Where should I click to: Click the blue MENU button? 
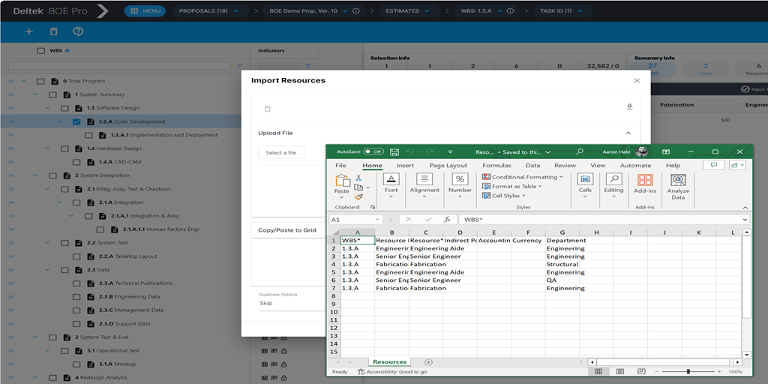click(145, 11)
